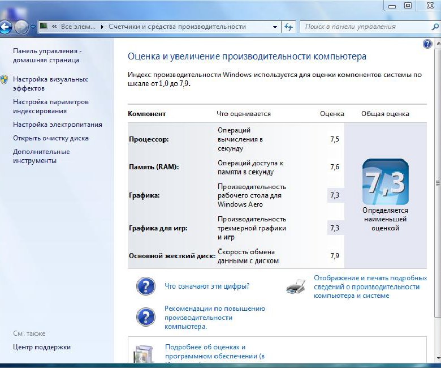Click question icon beside 'Рекомендации по повышению'

click(145, 317)
